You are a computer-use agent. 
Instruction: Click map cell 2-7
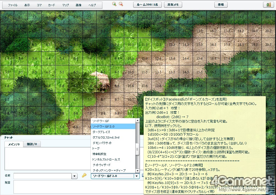tap(21, 99)
